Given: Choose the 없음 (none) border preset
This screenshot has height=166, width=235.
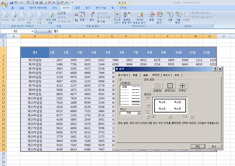Looking at the screenshot, I should [x=157, y=86].
